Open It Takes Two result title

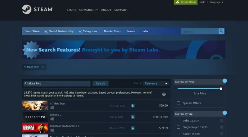(57, 104)
